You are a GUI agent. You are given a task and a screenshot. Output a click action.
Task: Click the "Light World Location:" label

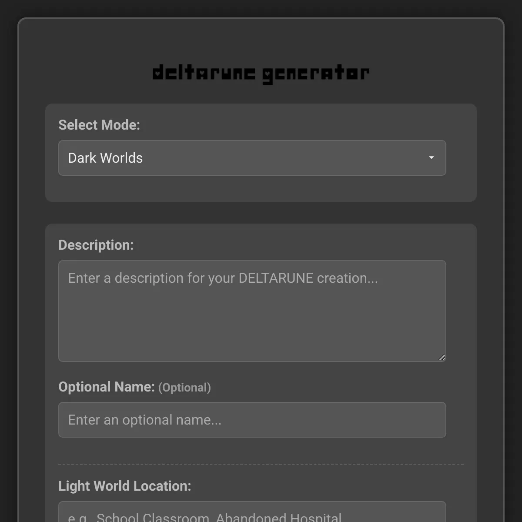point(125,486)
